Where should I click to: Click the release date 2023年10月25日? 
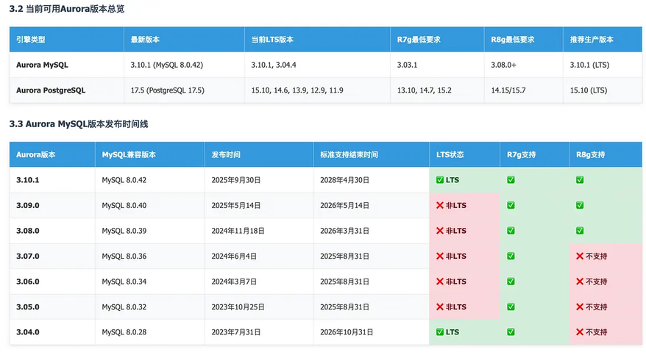point(238,307)
